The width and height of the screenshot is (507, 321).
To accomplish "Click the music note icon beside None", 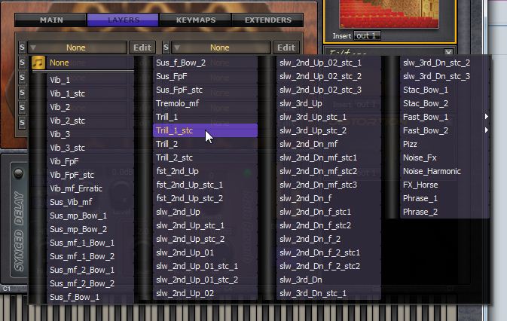I will pyautogui.click(x=38, y=63).
